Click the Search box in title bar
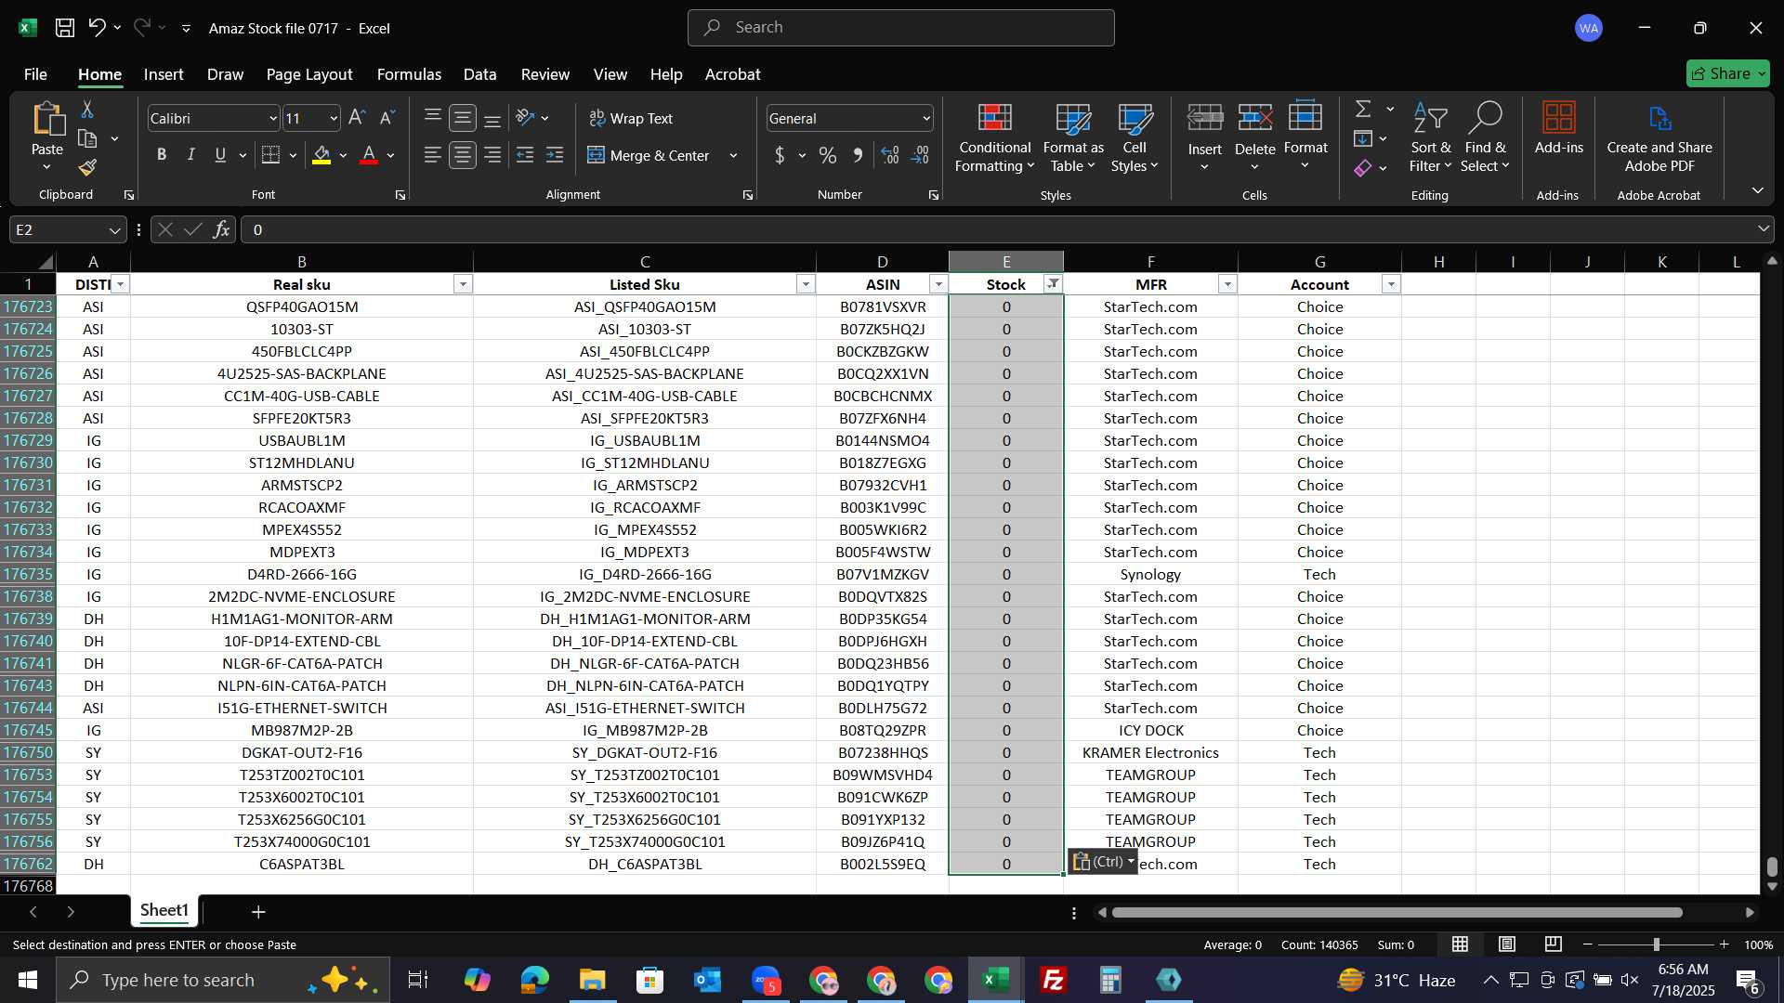The width and height of the screenshot is (1784, 1003). click(900, 28)
